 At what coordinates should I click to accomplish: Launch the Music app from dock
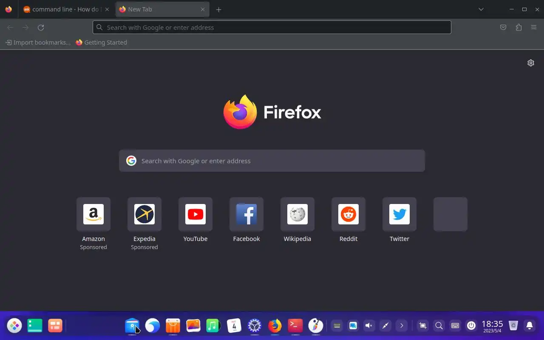click(214, 326)
